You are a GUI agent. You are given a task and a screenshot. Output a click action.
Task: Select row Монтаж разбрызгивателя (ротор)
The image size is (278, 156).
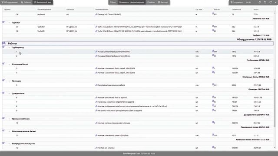tap(138, 106)
